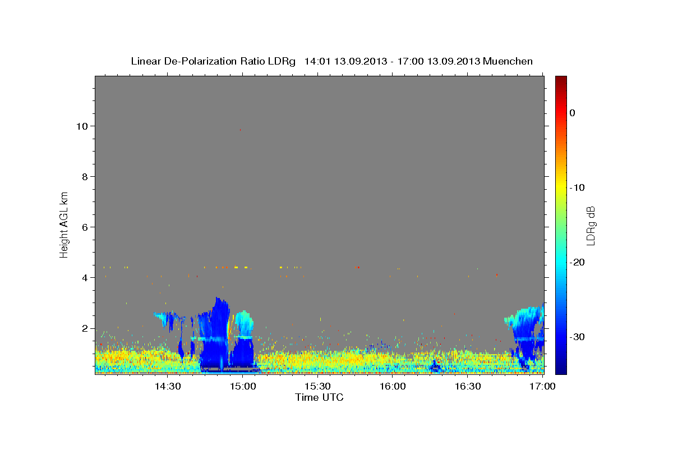
Task: Click the height tick label 10
Action: coord(84,126)
